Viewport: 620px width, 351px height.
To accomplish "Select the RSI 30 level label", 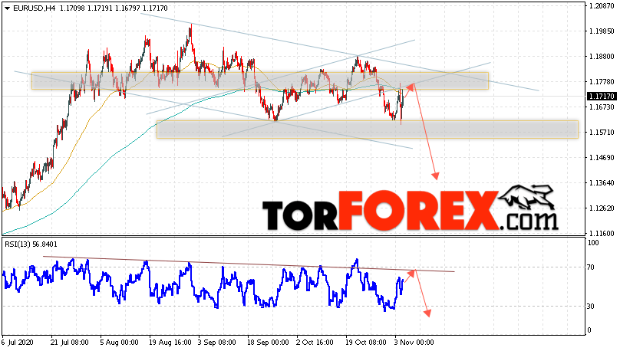I will [591, 307].
